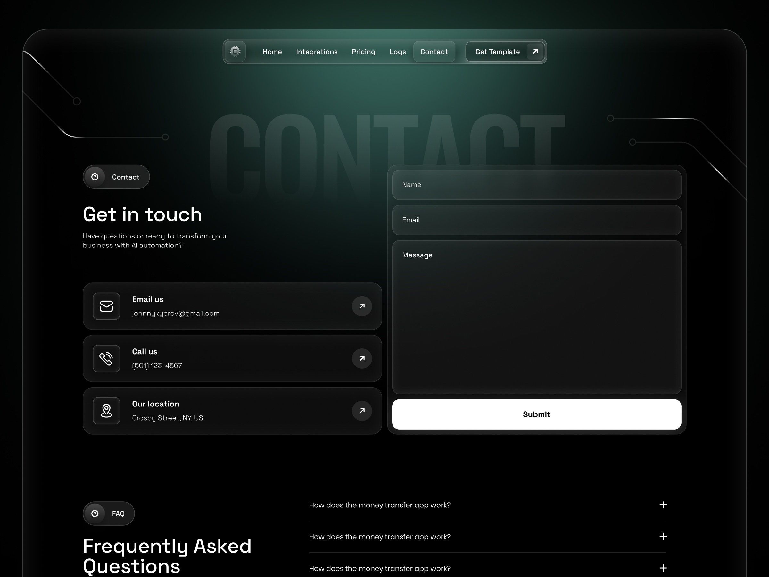Click the arrow link icon on Our location card
The width and height of the screenshot is (769, 577).
coord(361,411)
